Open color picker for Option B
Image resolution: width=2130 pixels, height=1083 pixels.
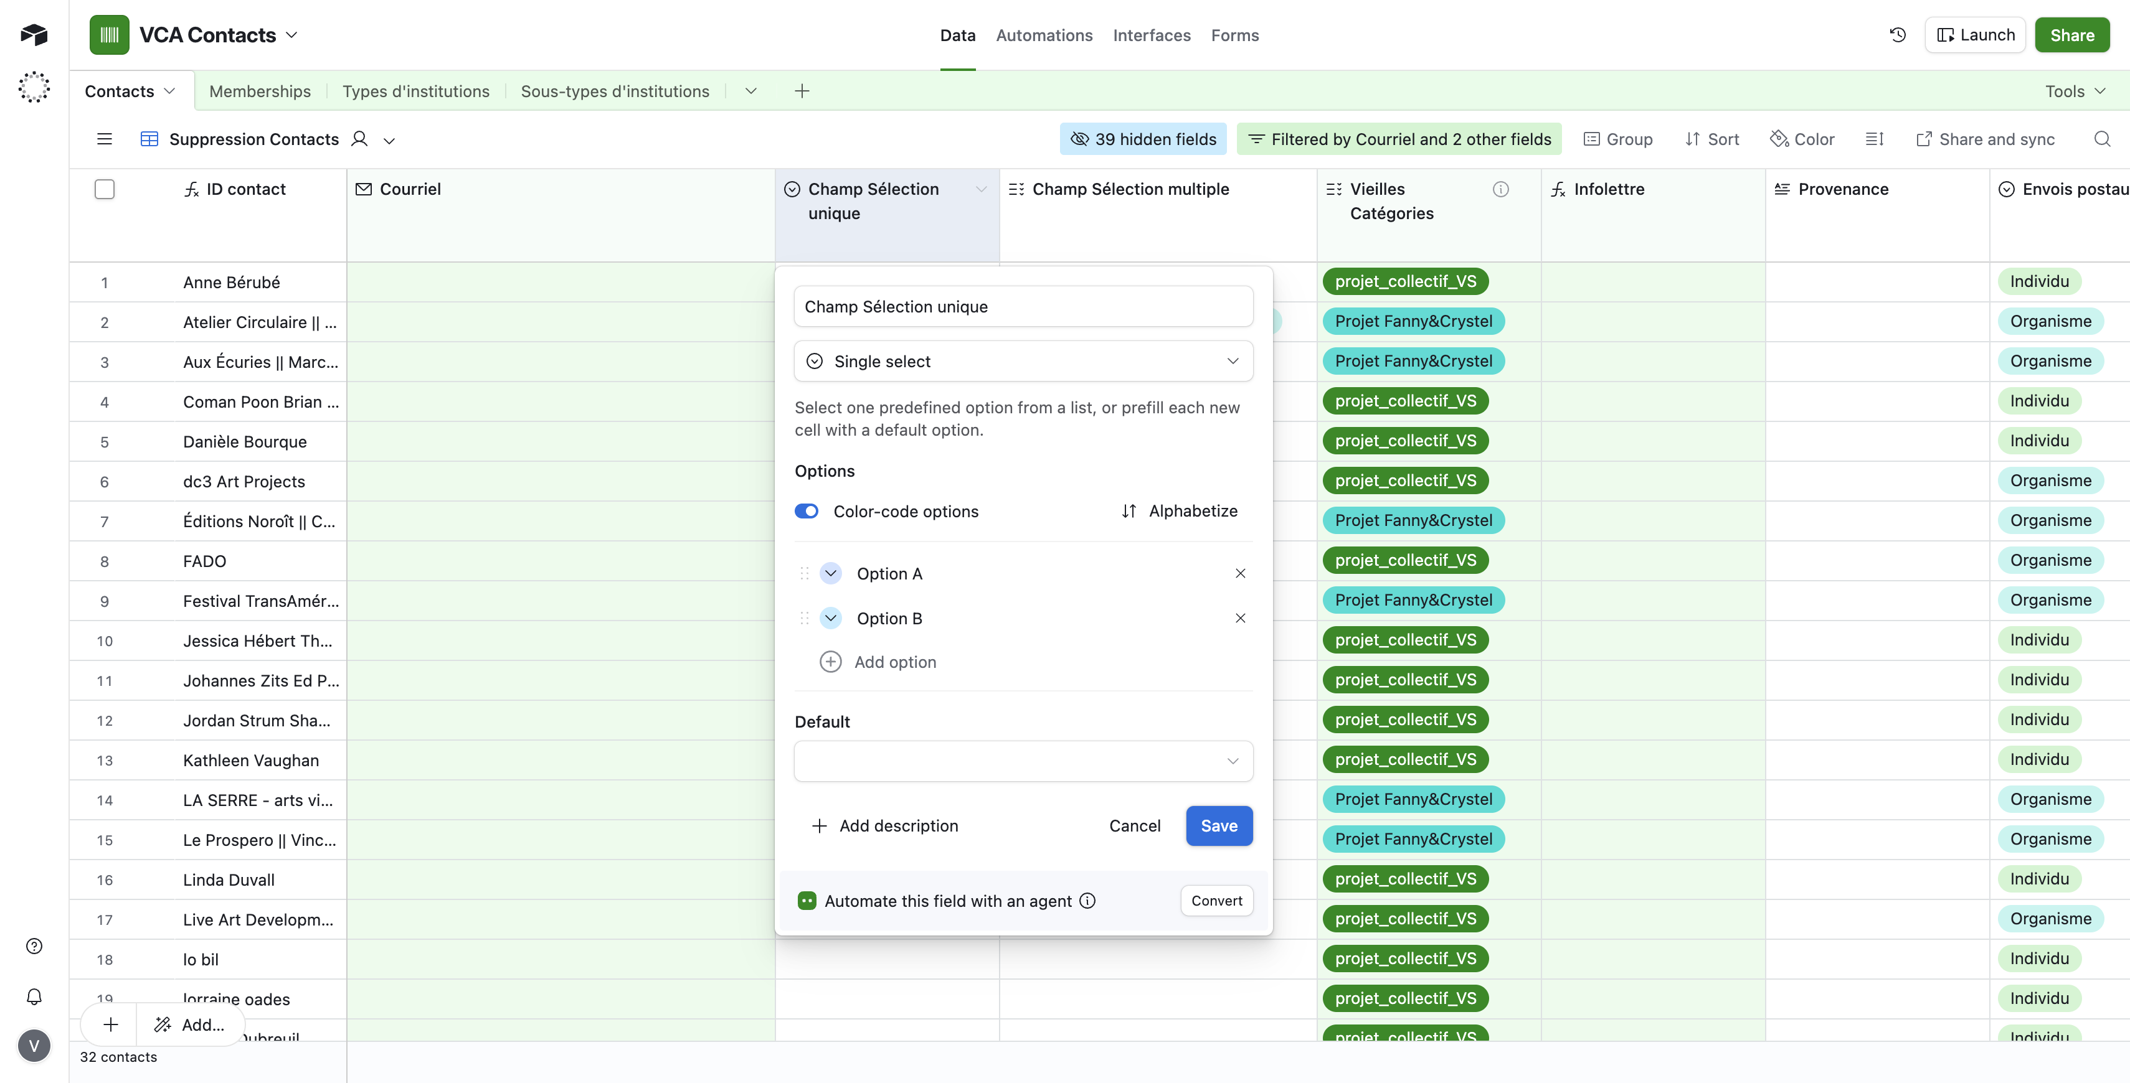[830, 618]
